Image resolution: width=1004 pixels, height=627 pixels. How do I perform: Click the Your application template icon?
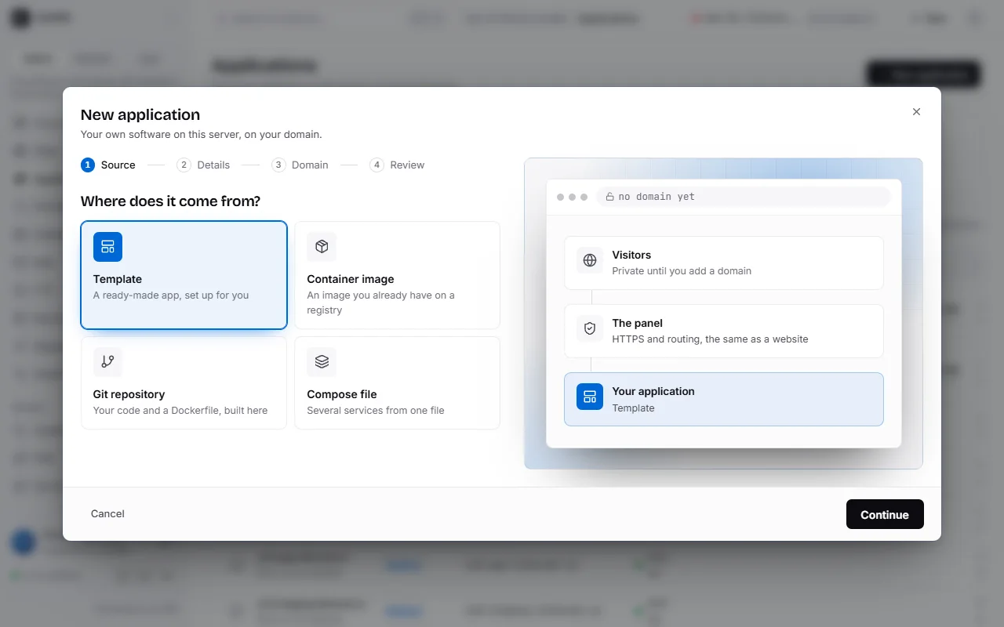[590, 397]
